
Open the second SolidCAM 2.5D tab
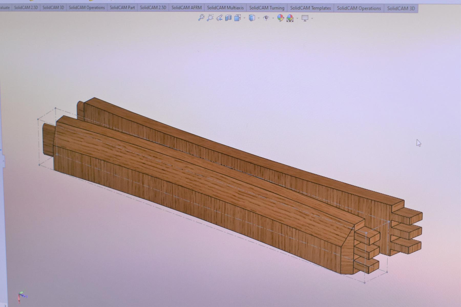153,7
